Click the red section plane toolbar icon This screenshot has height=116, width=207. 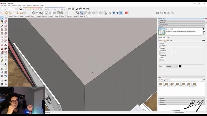click(x=126, y=13)
